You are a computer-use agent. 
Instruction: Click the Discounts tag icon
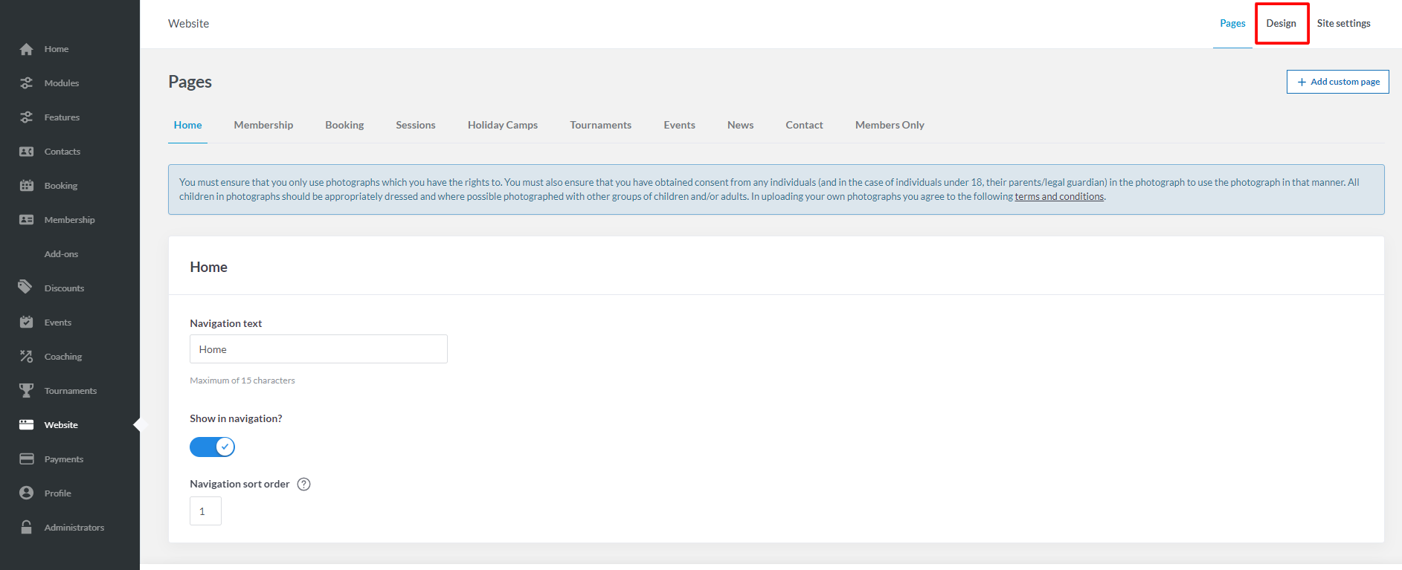pos(27,288)
